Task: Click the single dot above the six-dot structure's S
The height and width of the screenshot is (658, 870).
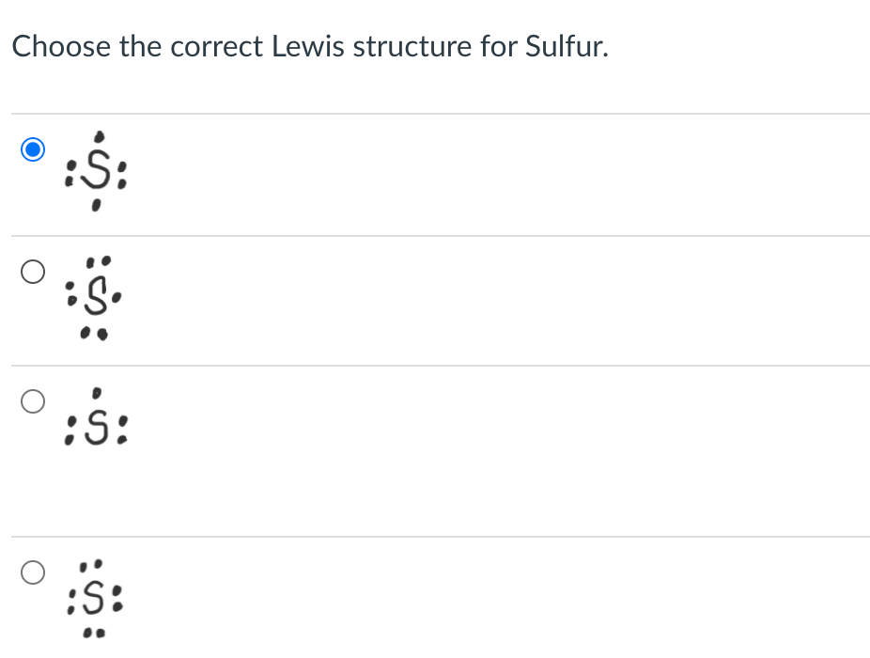Action: pos(100,137)
